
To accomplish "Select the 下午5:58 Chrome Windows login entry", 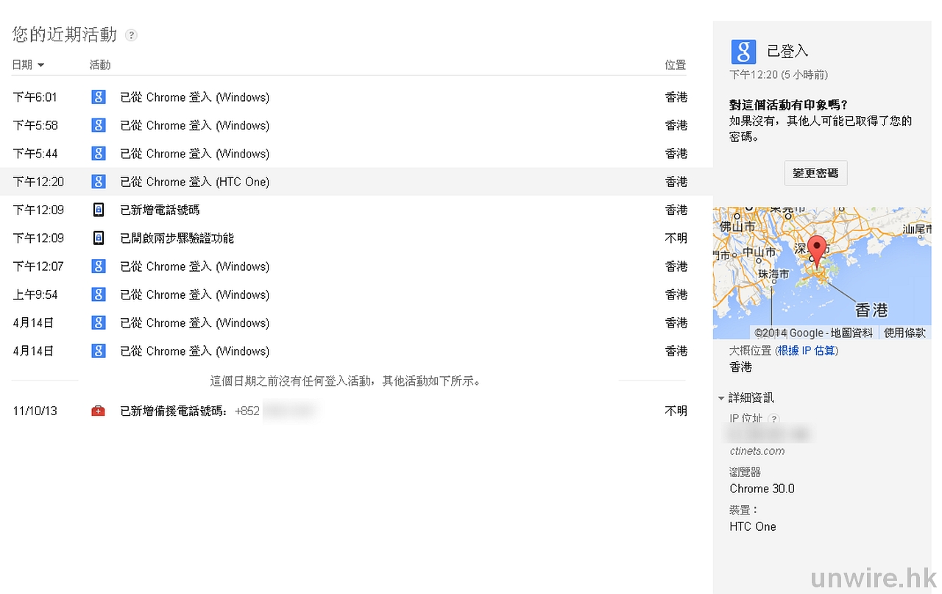I will 194,126.
